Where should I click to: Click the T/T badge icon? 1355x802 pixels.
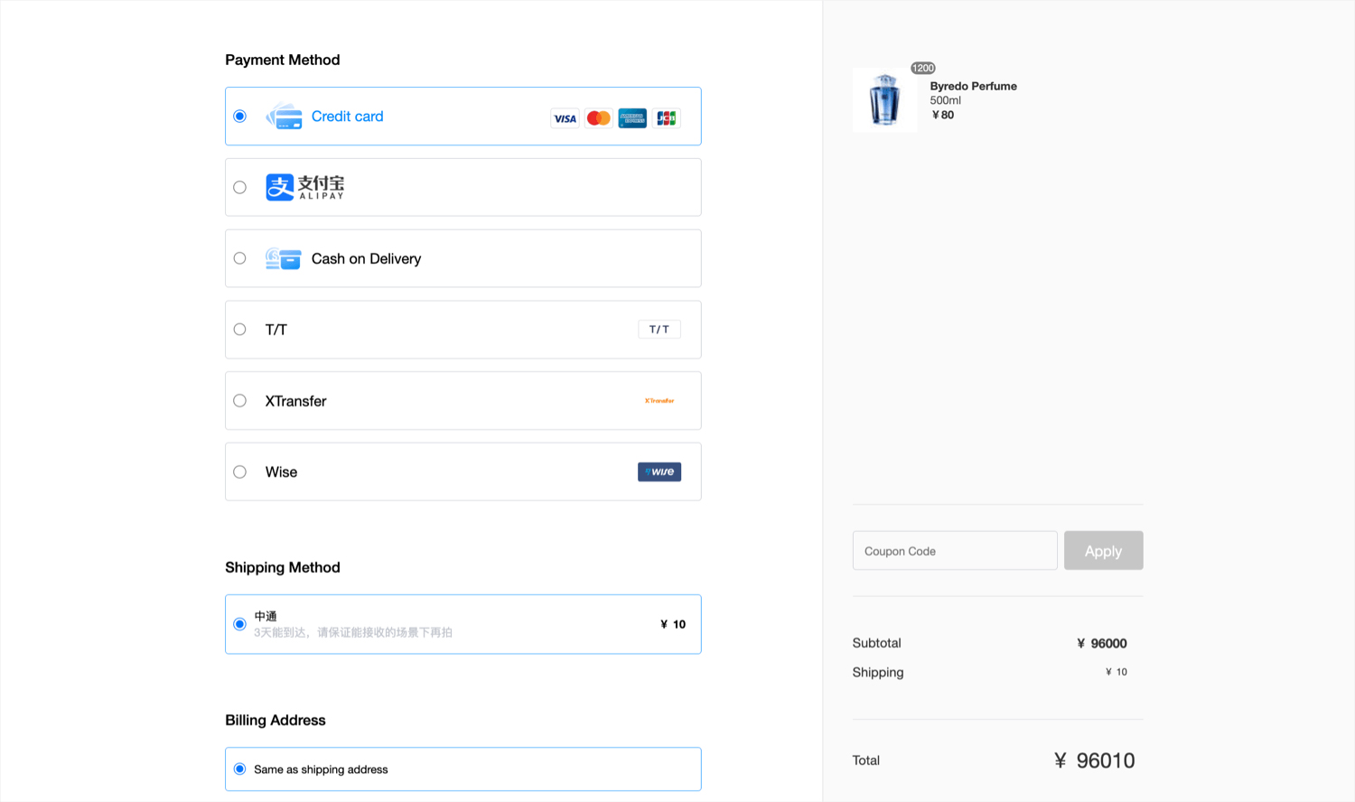click(659, 330)
